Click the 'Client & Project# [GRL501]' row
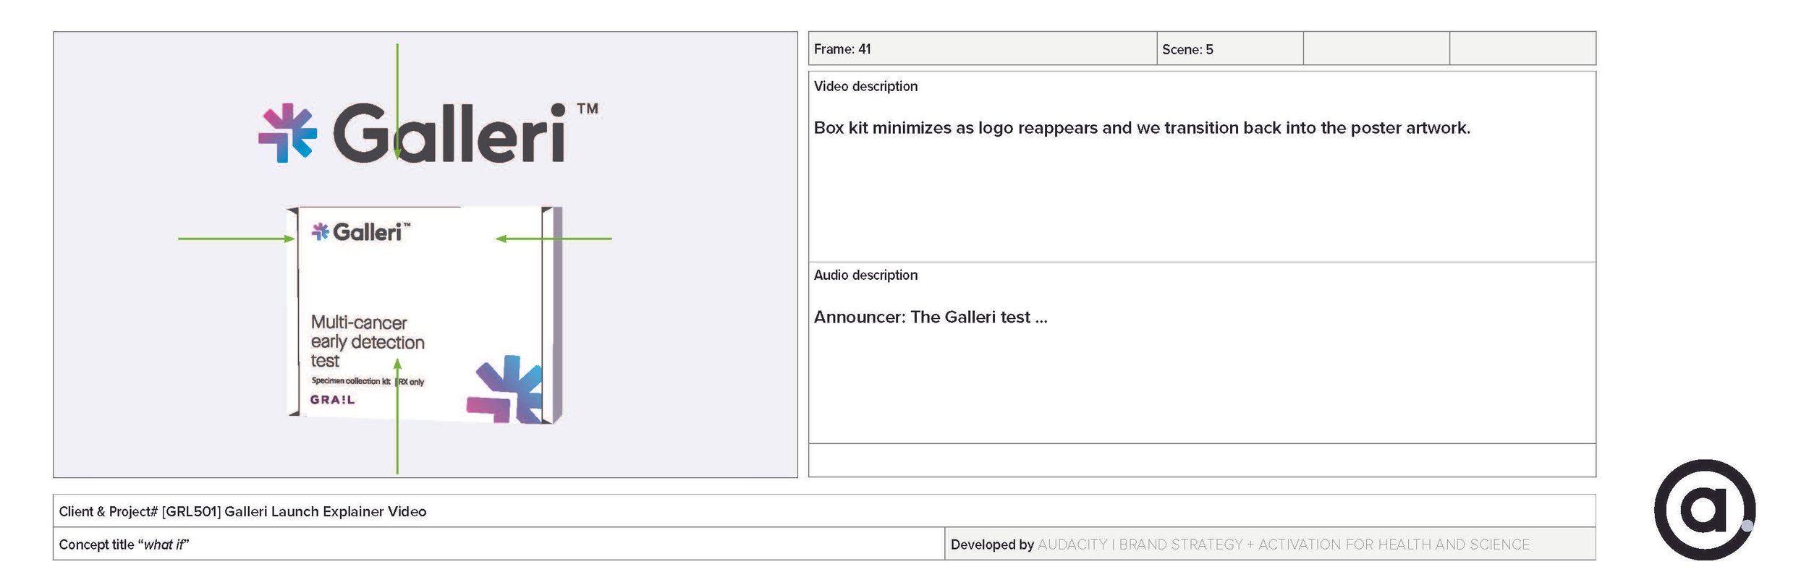1809x585 pixels. [824, 511]
